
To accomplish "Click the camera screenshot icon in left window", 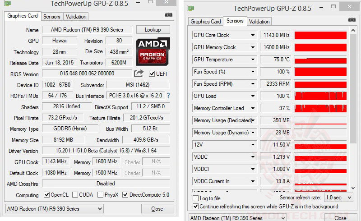I will 169,15.
